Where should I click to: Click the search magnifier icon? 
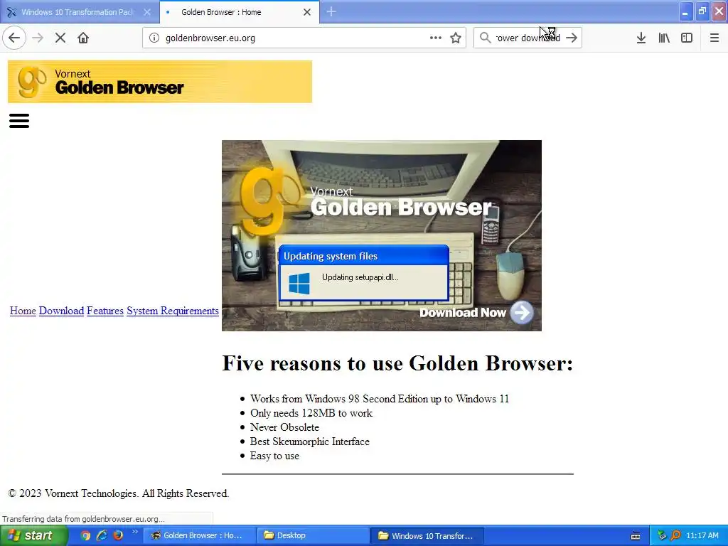(x=485, y=38)
